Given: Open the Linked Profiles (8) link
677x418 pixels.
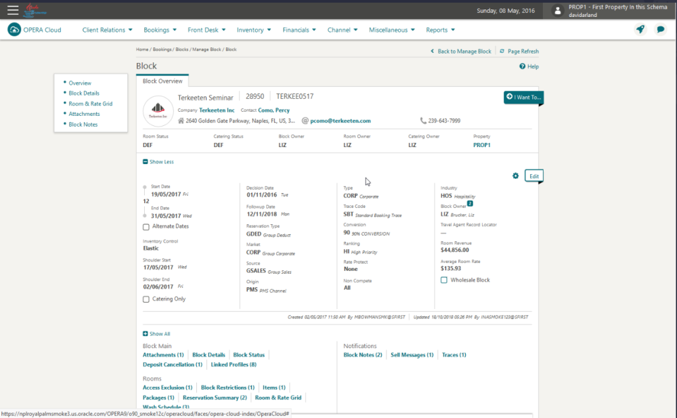Looking at the screenshot, I should [234, 365].
